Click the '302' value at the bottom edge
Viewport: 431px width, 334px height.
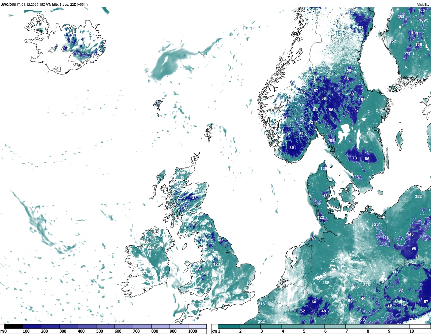(x=261, y=322)
